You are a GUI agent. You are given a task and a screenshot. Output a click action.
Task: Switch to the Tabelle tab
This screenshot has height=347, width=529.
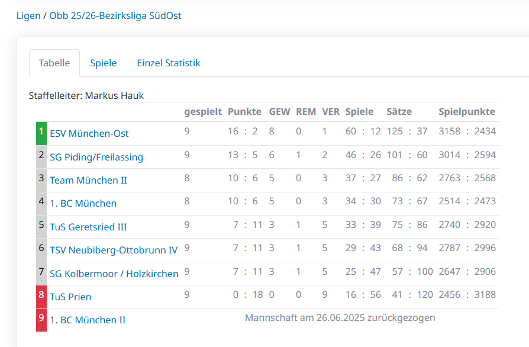tap(54, 63)
